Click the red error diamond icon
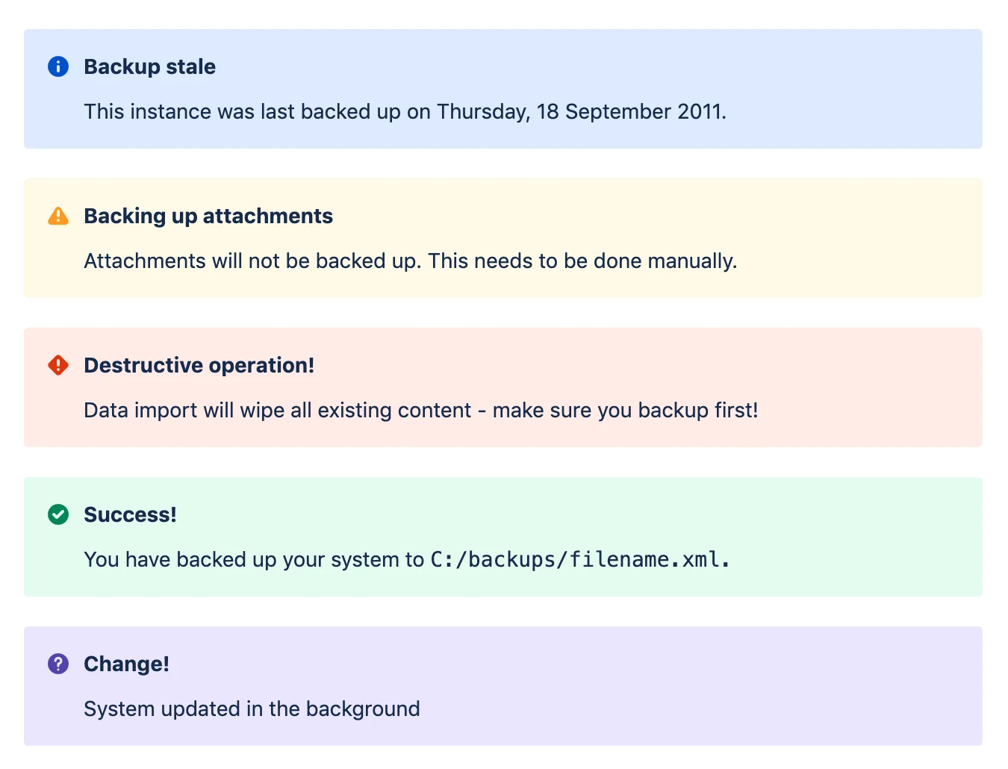 point(58,365)
